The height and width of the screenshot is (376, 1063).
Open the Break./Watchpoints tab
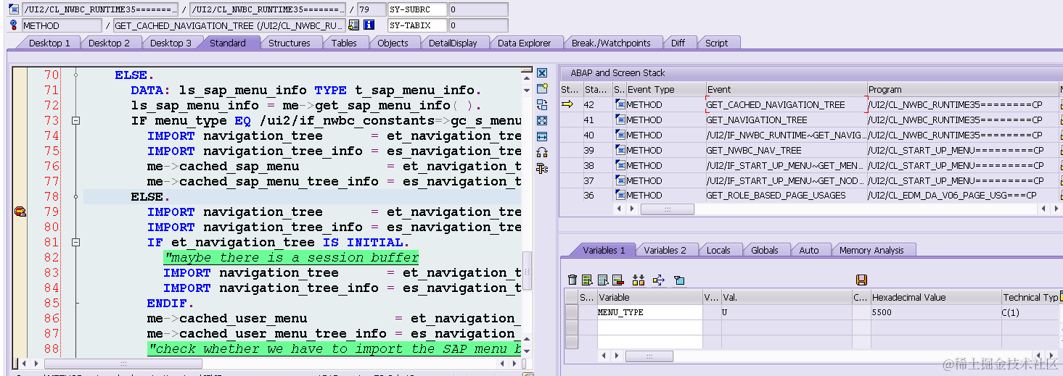pyautogui.click(x=611, y=43)
